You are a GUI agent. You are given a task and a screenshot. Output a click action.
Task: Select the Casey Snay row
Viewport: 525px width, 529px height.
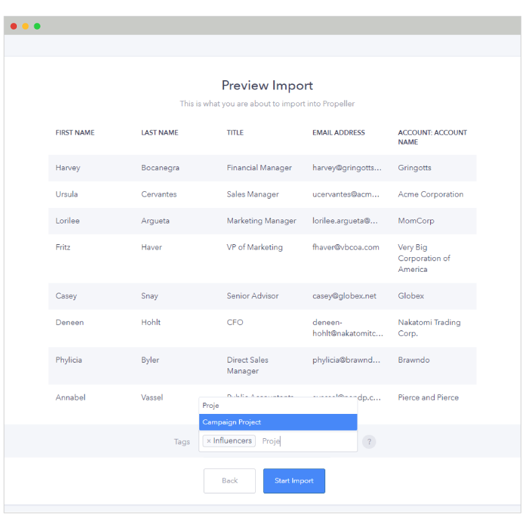262,296
